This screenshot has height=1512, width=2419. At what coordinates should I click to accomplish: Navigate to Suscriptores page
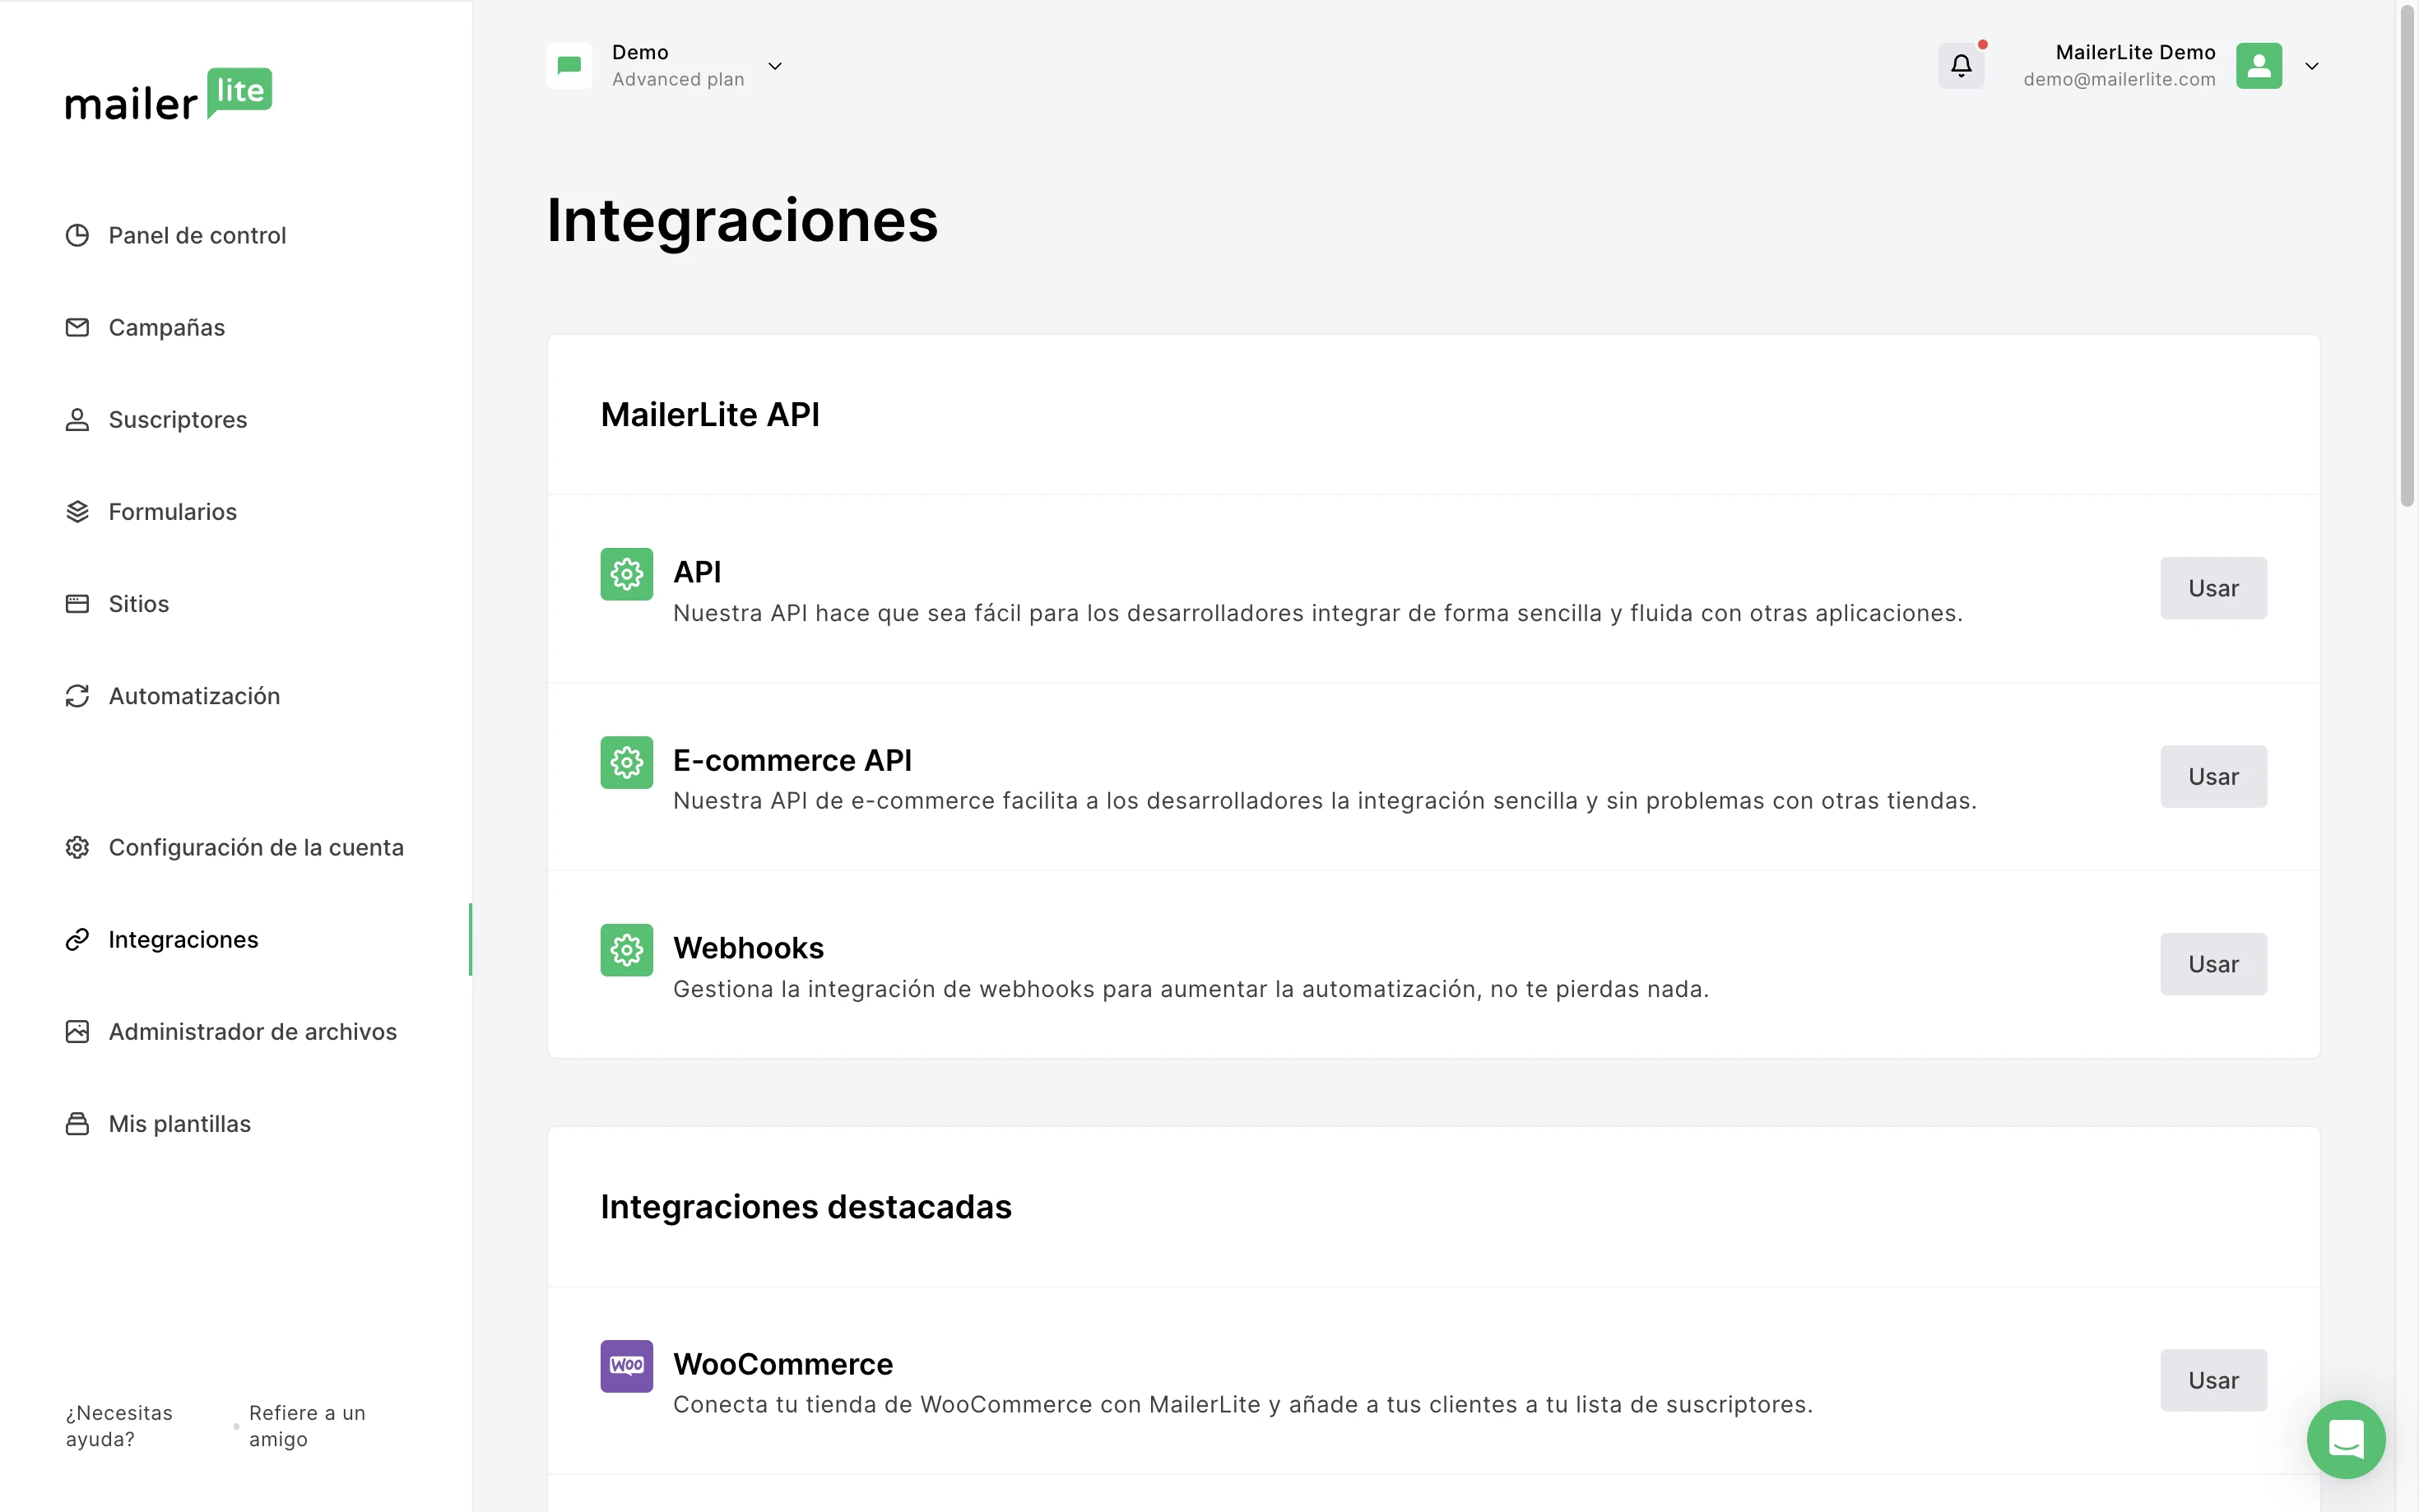click(x=177, y=419)
